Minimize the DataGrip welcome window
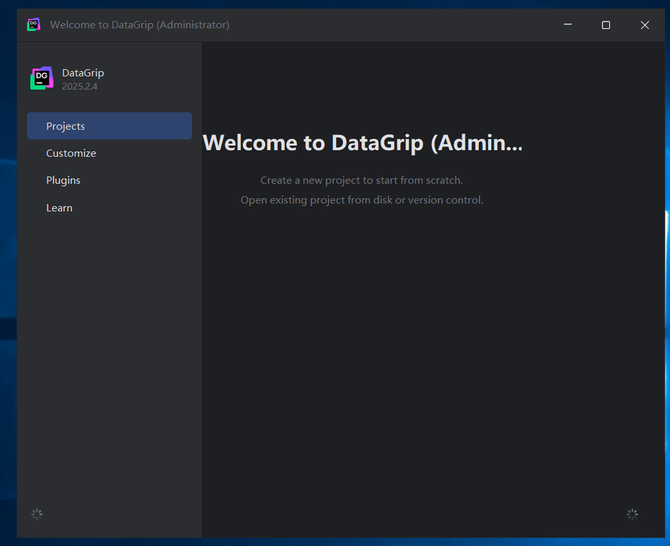 pyautogui.click(x=568, y=25)
